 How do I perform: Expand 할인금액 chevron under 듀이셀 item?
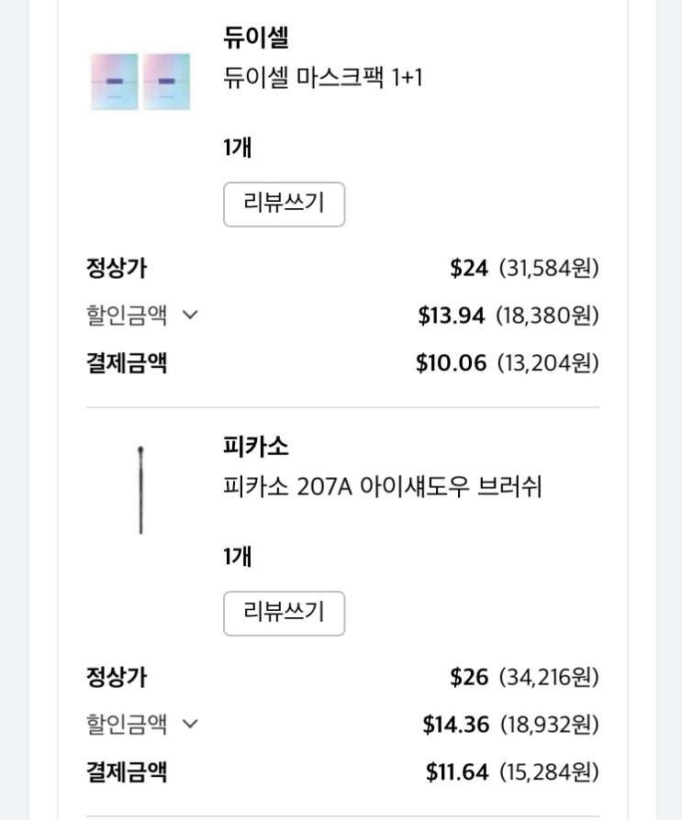tap(190, 316)
